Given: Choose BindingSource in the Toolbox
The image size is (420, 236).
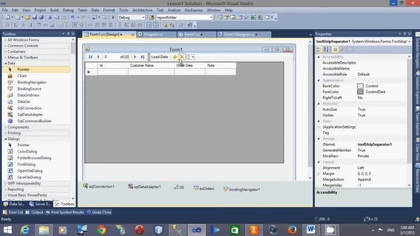Looking at the screenshot, I should (29, 88).
